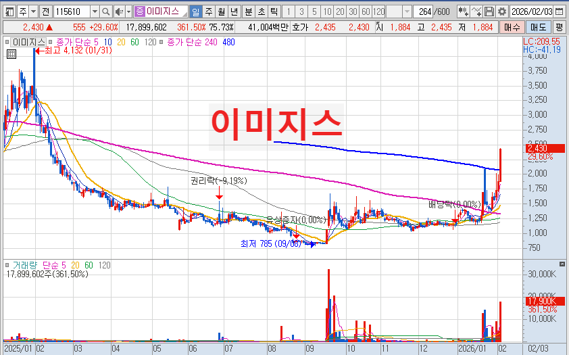
Task: Switch to the 틱 tick chart tab
Action: (x=274, y=12)
